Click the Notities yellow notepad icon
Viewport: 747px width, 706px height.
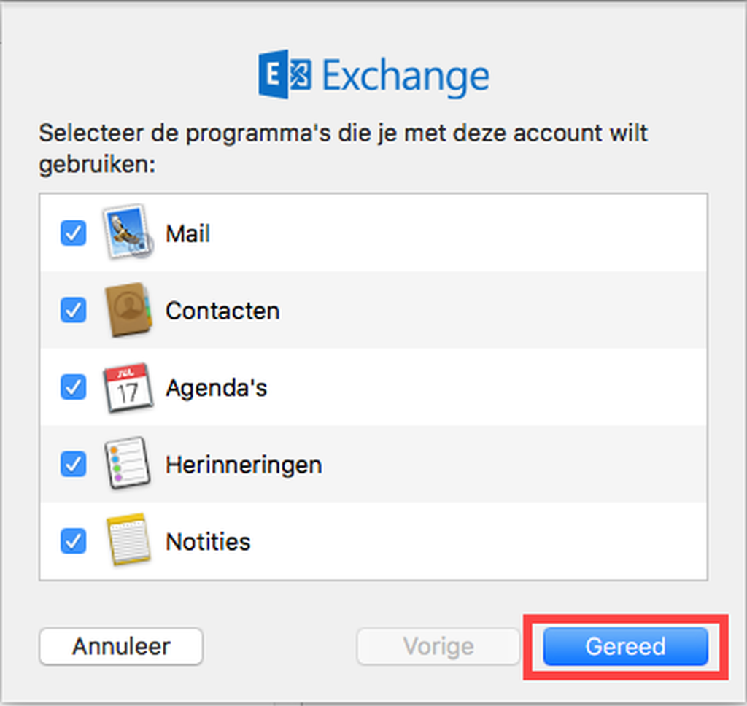click(x=128, y=541)
